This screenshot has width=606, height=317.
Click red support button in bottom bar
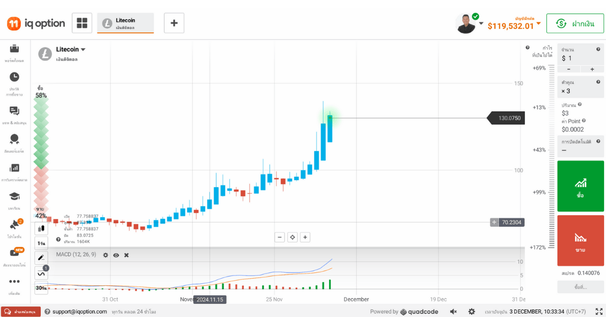(x=21, y=311)
